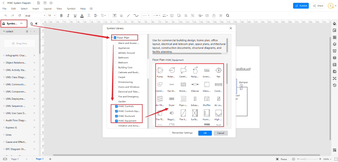Viewport: 338px width, 162px height.
Task: Collapse the collect section
Action: [4, 31]
